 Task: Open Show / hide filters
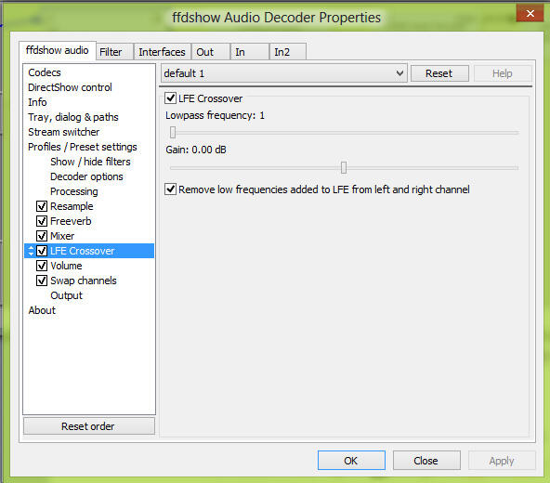[x=90, y=162]
